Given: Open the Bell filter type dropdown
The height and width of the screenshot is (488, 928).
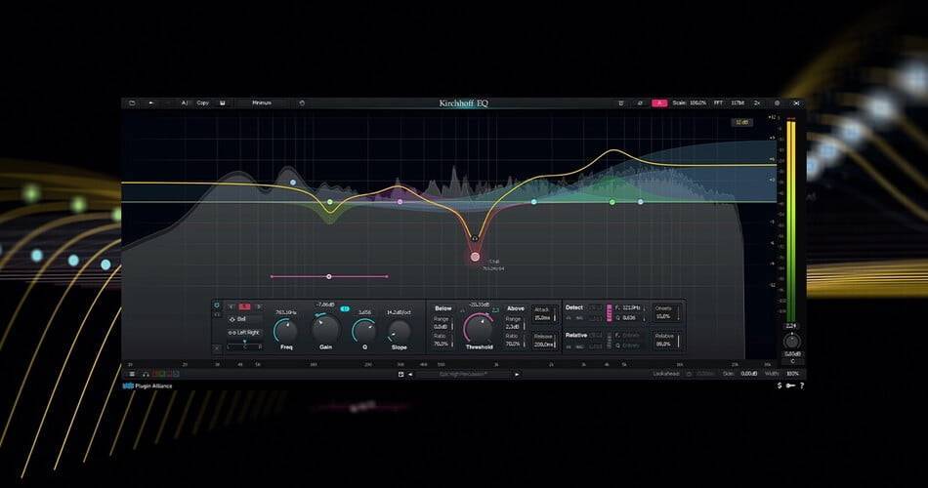Looking at the screenshot, I should click(245, 319).
